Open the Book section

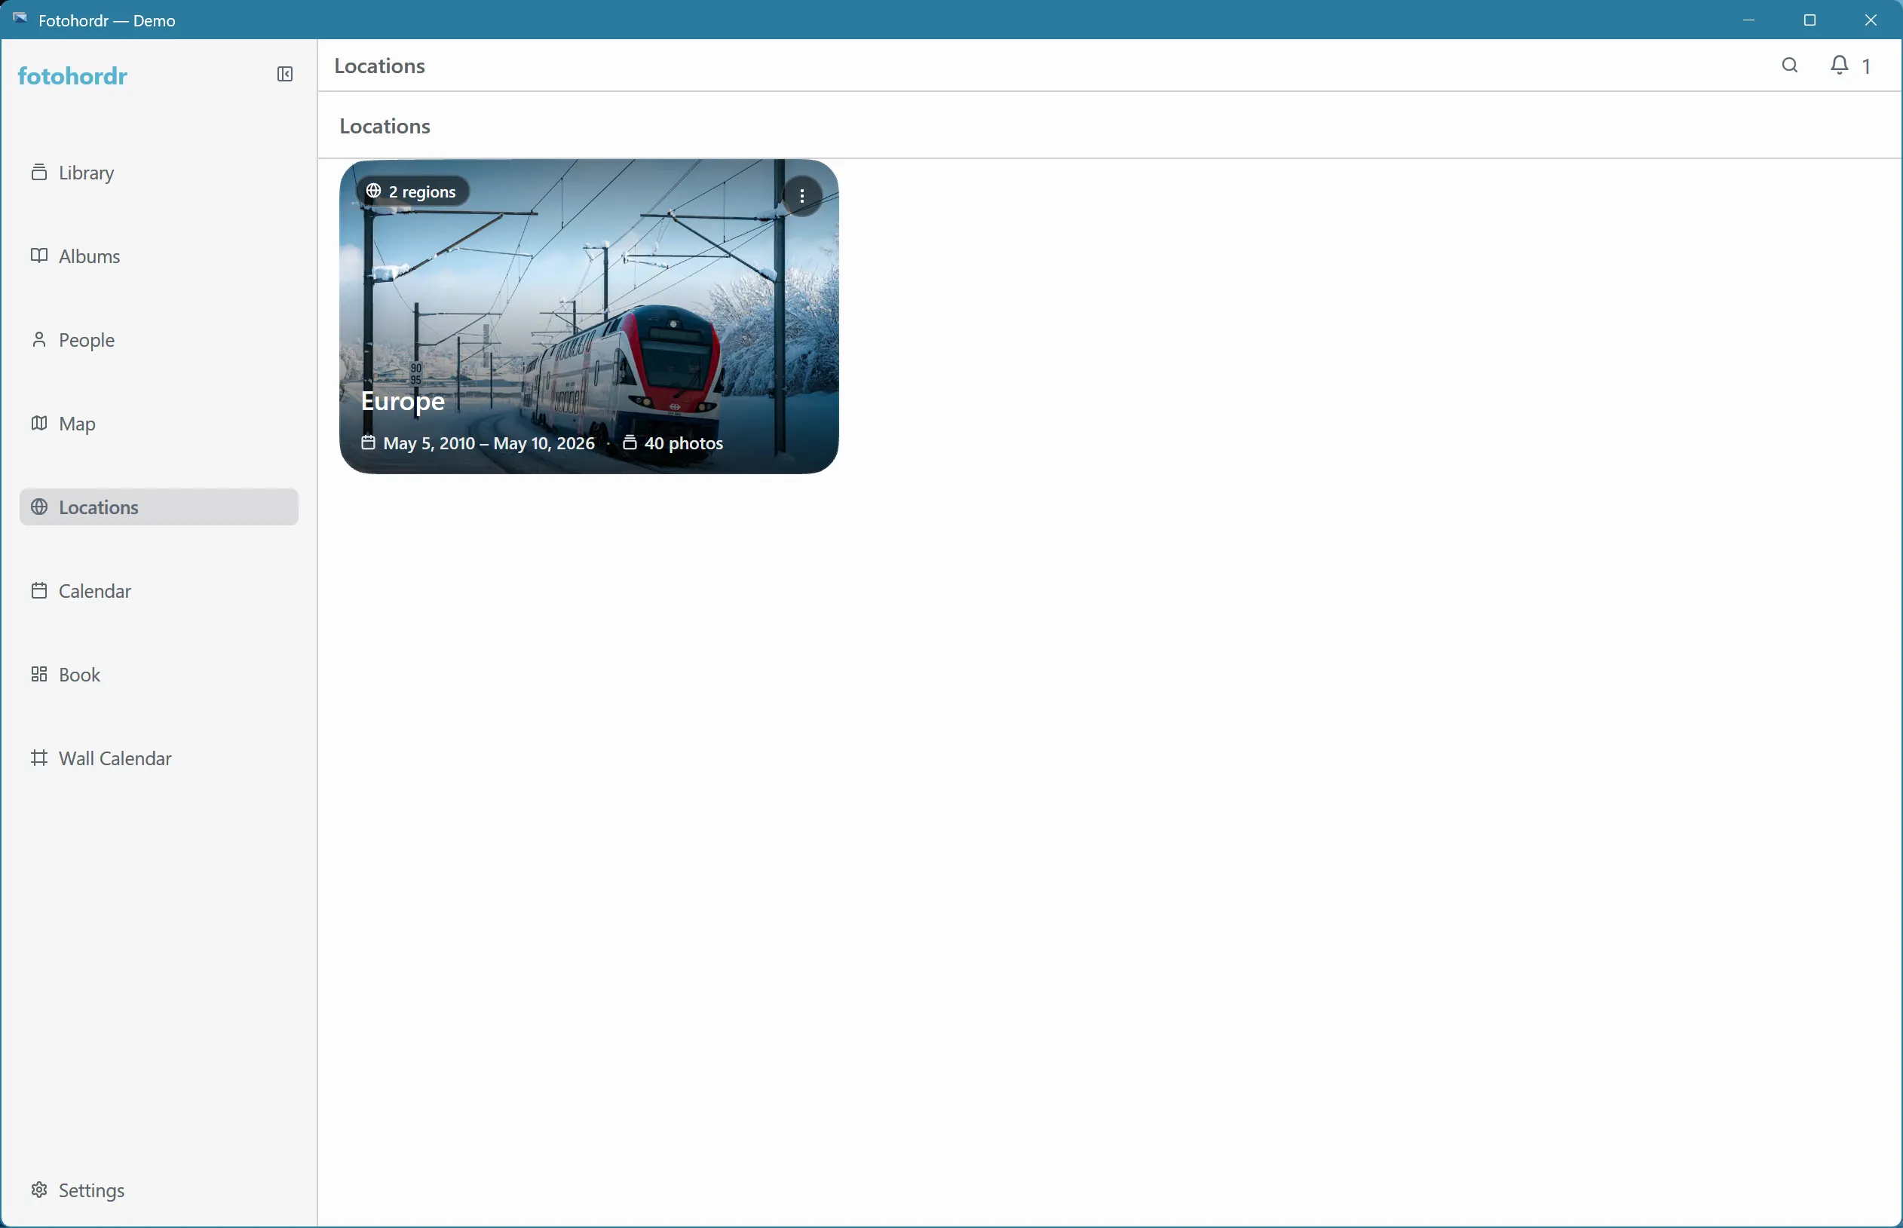pos(159,675)
